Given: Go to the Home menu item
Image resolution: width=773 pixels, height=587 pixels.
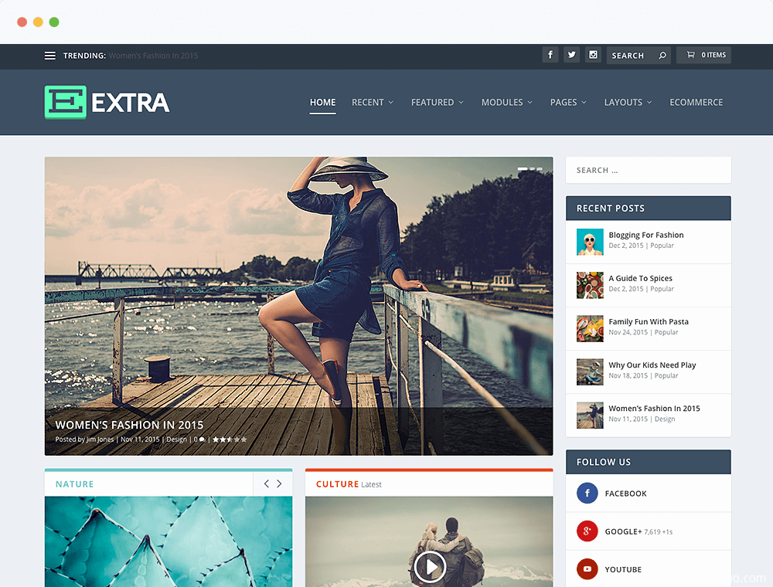Looking at the screenshot, I should 322,103.
